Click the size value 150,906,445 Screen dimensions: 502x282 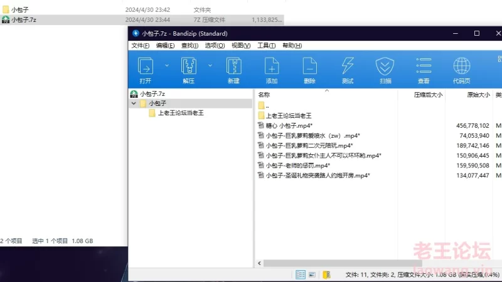pos(473,155)
